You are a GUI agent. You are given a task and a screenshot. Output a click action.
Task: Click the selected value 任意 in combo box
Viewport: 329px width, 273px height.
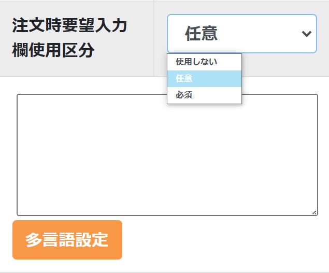click(202, 34)
